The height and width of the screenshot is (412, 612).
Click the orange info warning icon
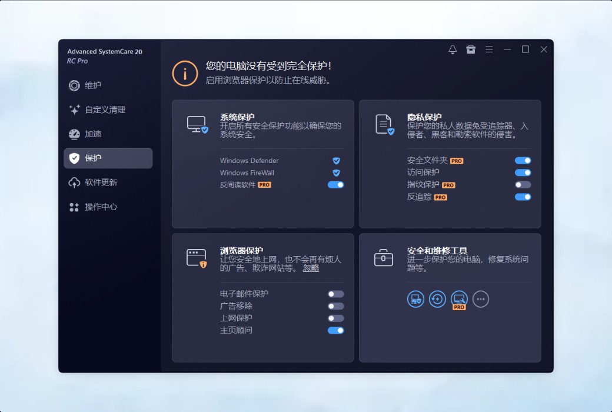(x=185, y=73)
